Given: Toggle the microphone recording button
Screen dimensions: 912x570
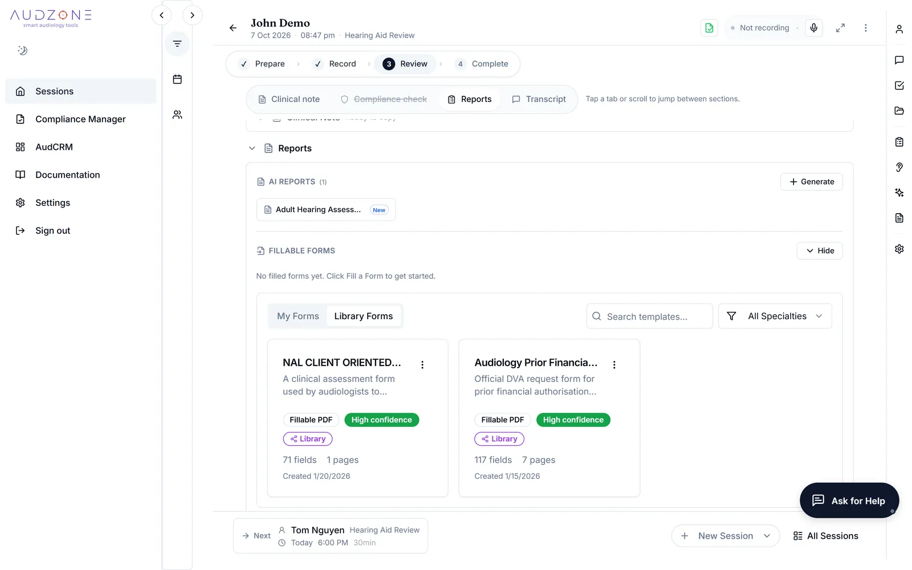Looking at the screenshot, I should (x=813, y=27).
